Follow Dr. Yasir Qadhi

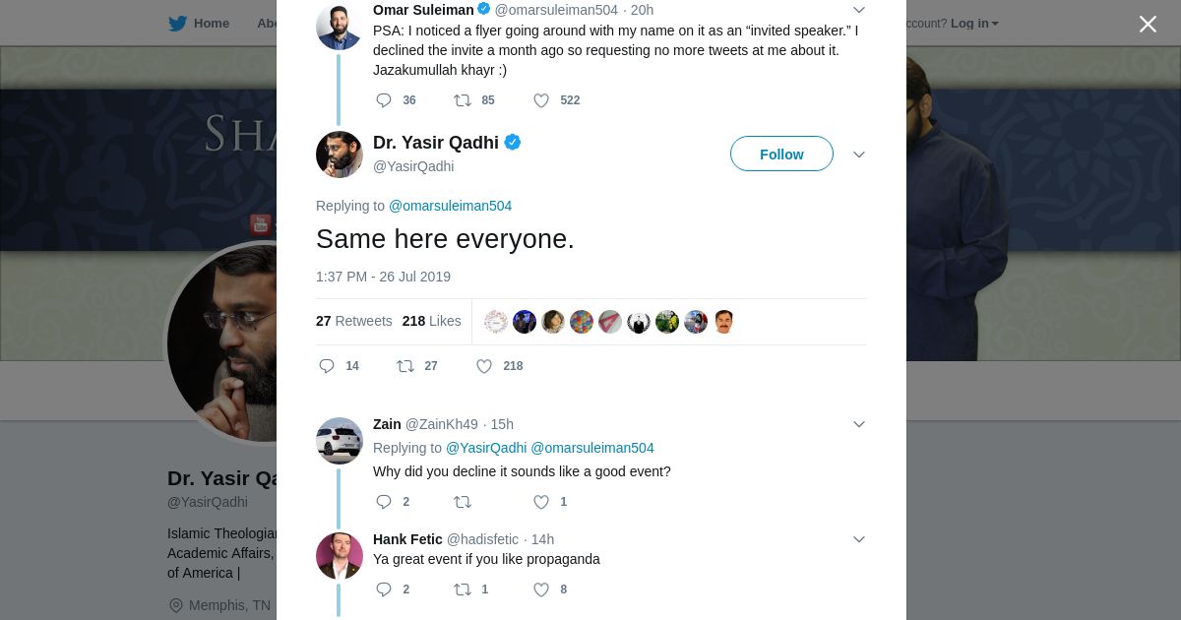click(781, 154)
